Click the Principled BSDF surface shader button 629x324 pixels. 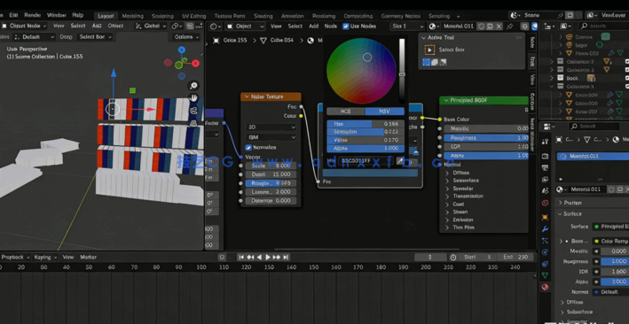coord(610,227)
